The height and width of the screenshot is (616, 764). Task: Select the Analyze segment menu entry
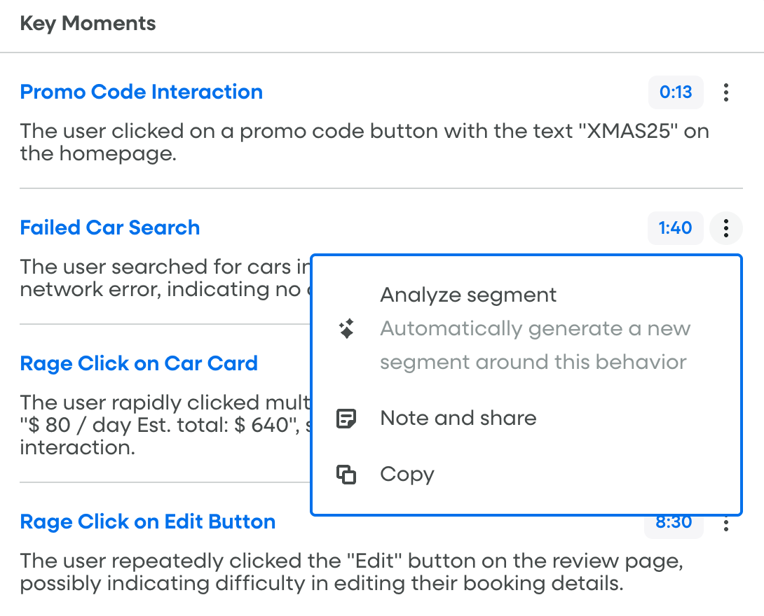point(468,295)
